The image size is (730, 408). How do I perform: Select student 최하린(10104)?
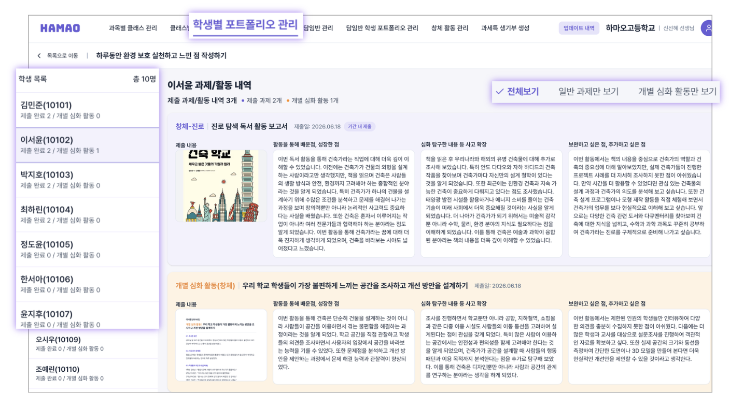point(88,214)
